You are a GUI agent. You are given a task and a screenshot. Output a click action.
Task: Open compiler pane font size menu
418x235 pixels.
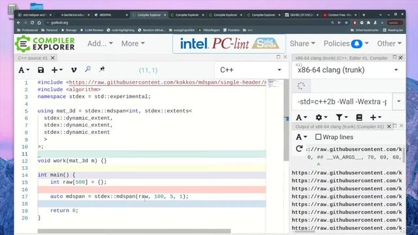302,117
